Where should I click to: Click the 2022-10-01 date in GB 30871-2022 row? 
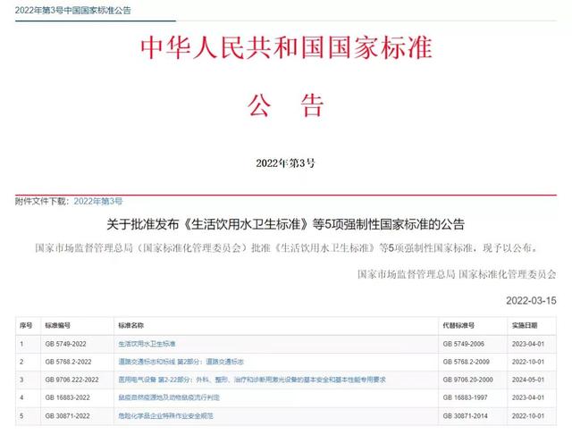528,416
